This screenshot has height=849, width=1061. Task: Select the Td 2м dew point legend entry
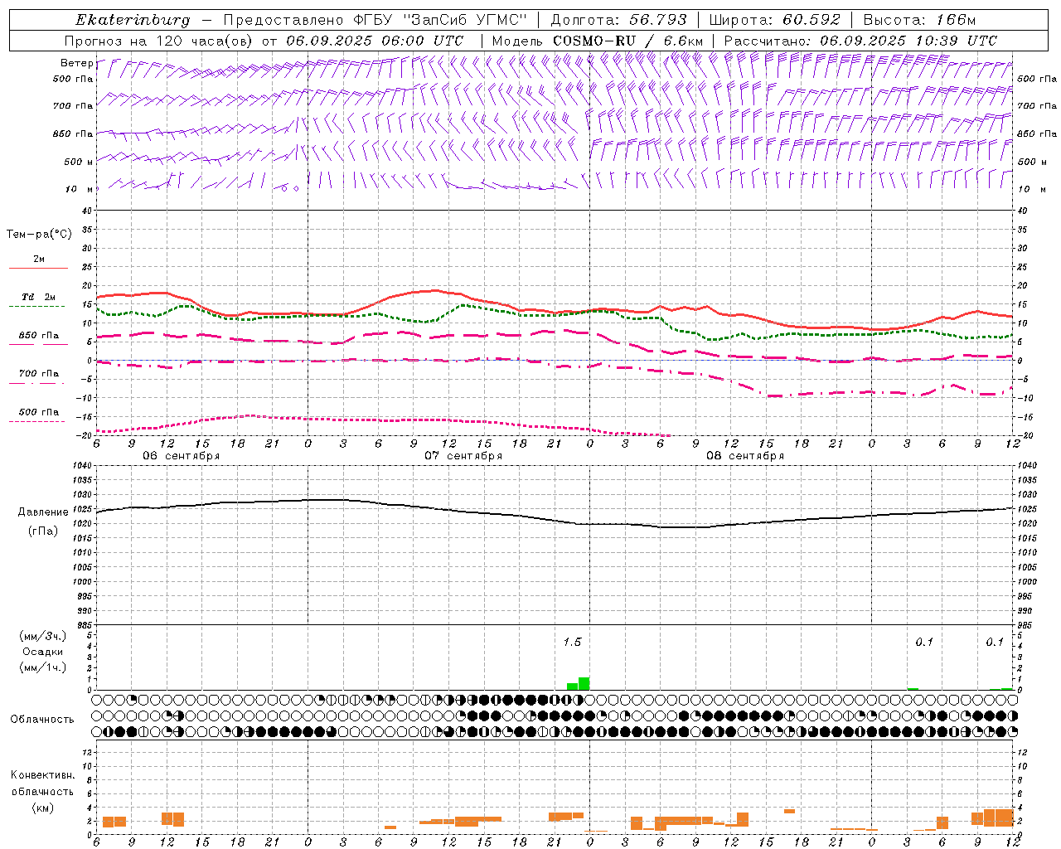38,298
